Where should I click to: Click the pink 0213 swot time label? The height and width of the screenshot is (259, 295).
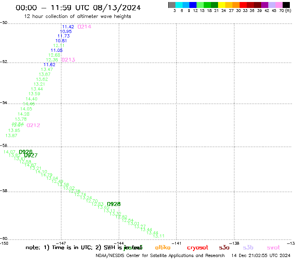[68, 60]
